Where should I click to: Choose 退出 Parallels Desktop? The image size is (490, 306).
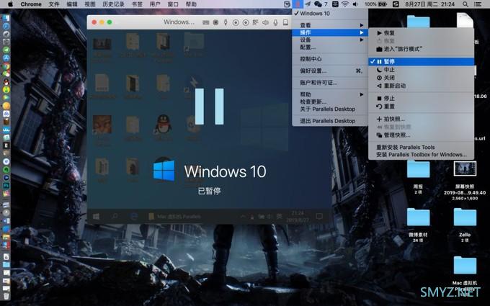330,121
